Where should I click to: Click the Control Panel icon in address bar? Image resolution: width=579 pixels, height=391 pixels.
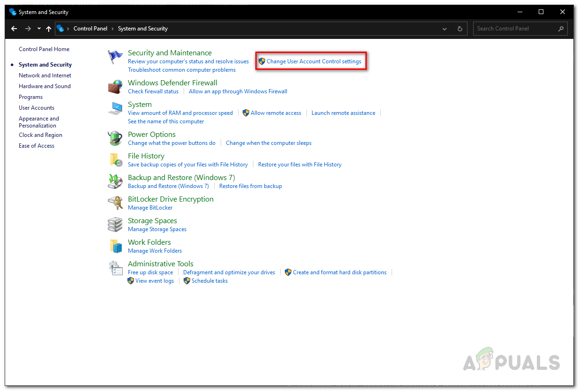click(60, 29)
